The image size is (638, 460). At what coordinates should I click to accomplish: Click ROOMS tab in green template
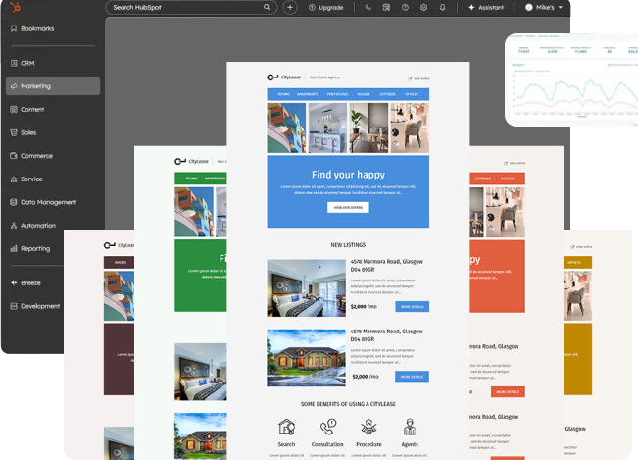point(191,179)
